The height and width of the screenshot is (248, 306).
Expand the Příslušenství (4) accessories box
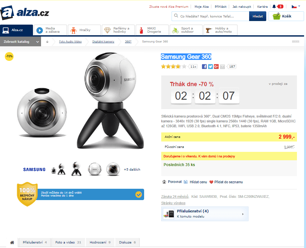coord(205,214)
